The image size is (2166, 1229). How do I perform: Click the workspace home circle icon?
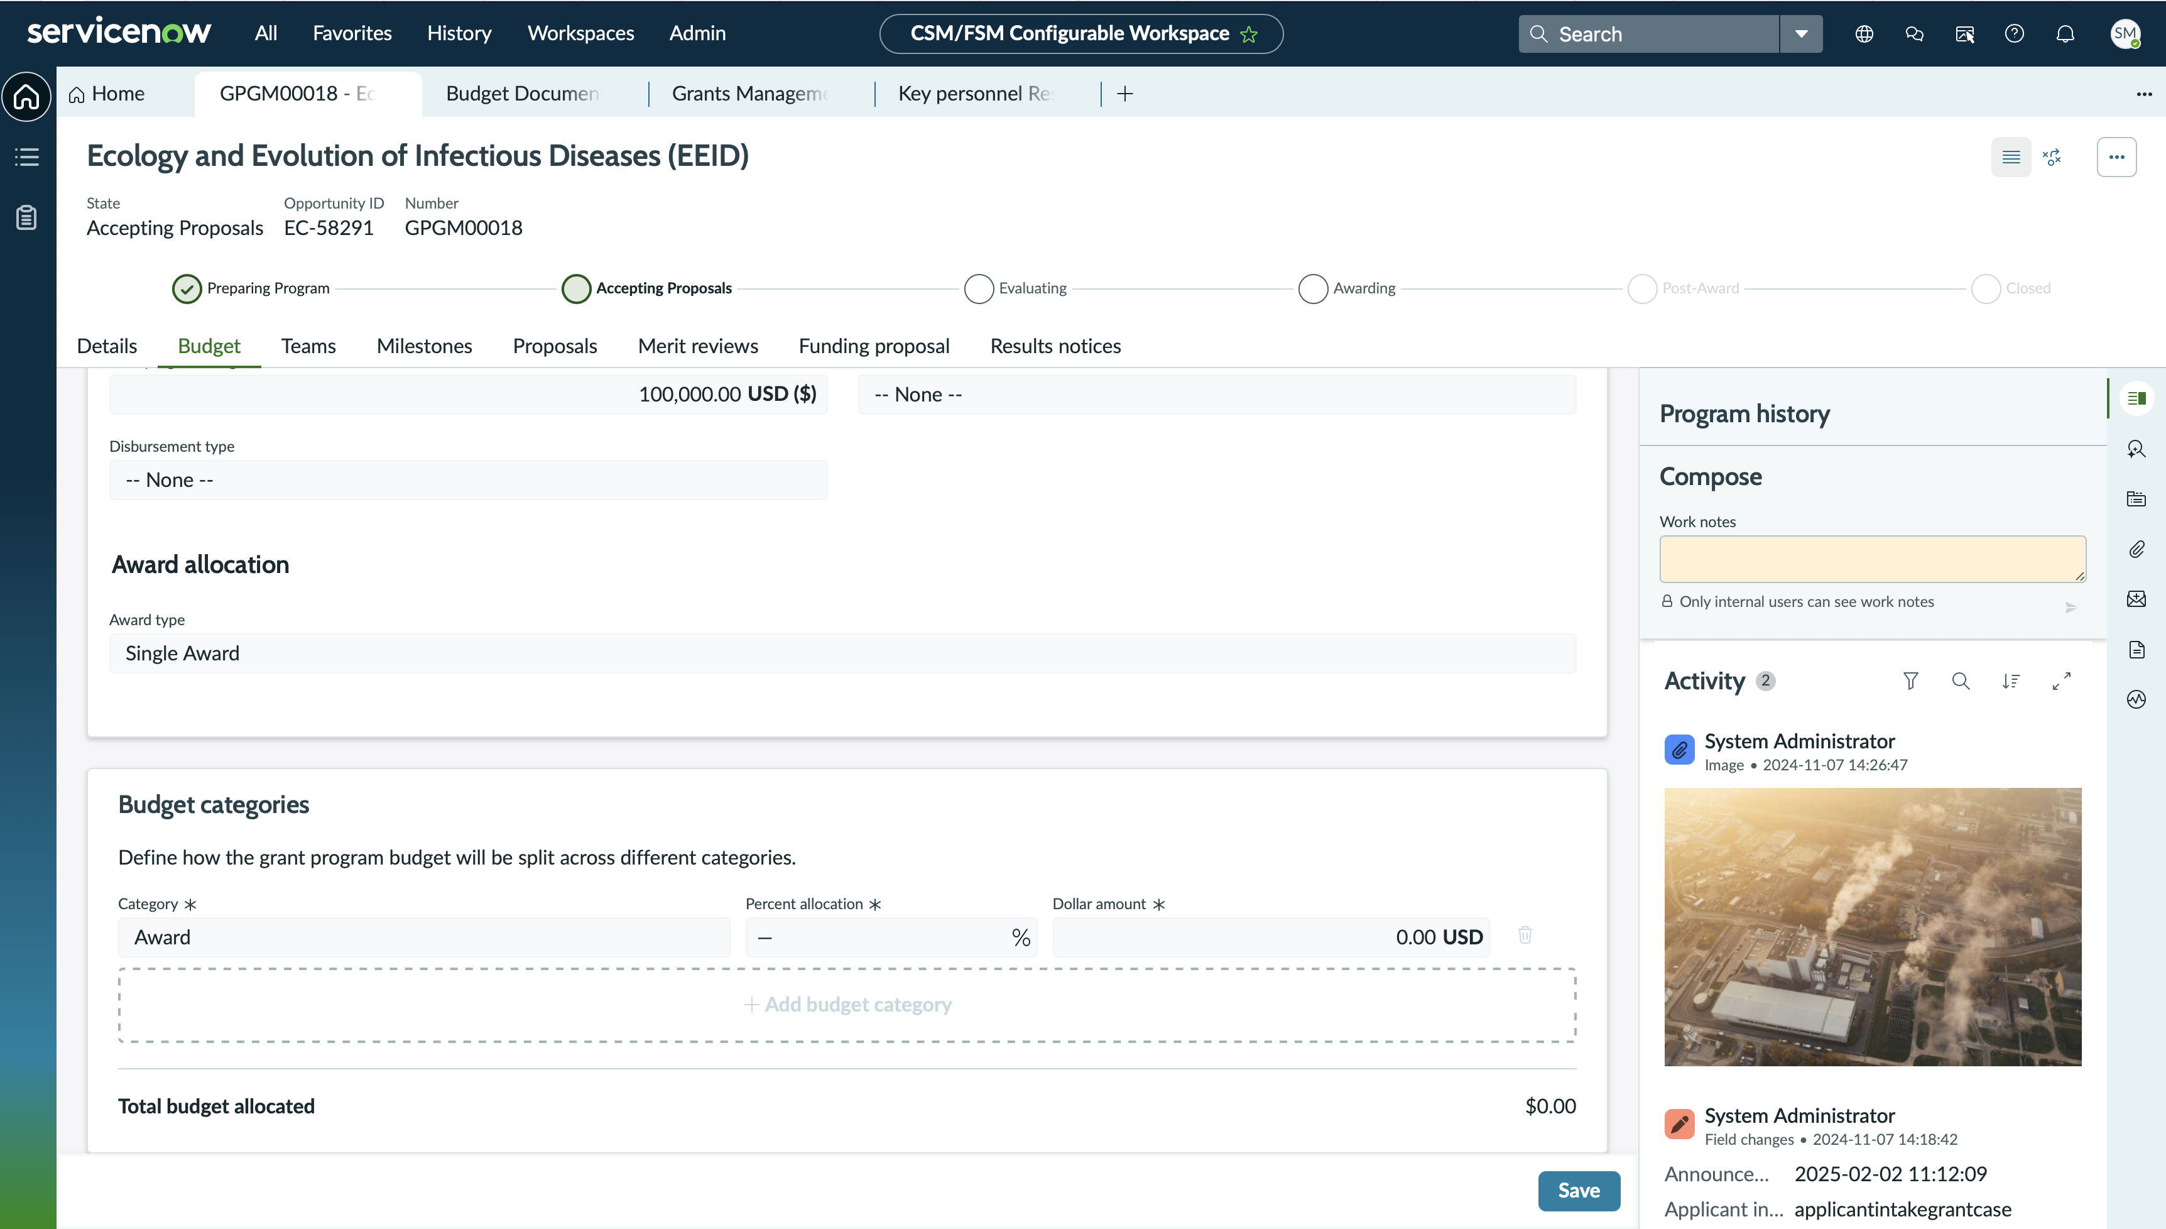click(27, 96)
